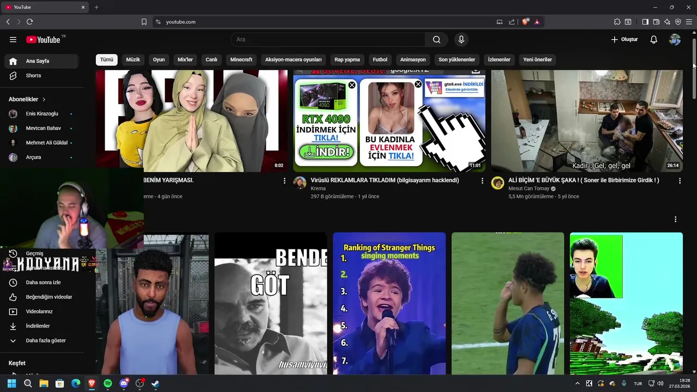Open the YouTube hamburger guide menu
The width and height of the screenshot is (697, 392).
click(13, 39)
